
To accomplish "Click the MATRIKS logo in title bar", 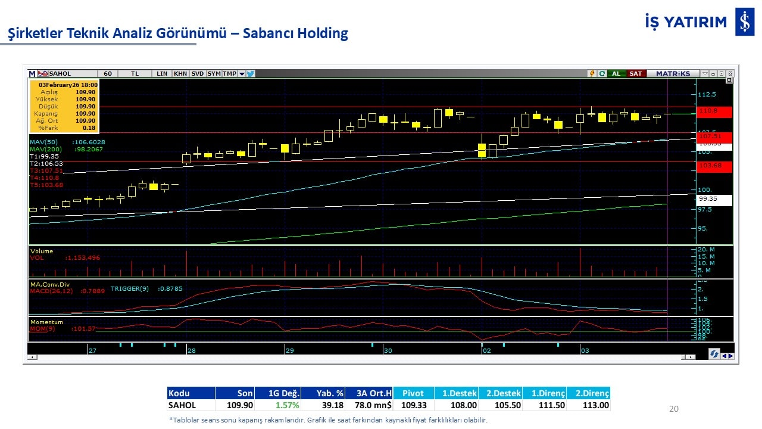I will [673, 74].
